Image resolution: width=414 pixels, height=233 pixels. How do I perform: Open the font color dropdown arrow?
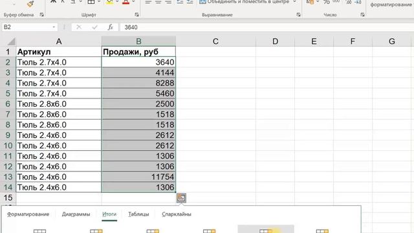coord(133,2)
